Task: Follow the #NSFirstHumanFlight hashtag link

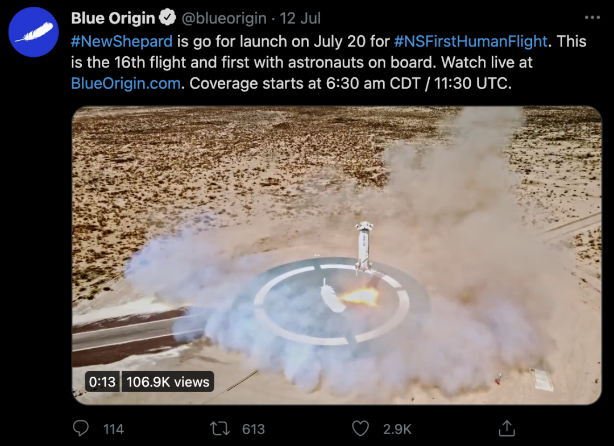Action: (470, 41)
